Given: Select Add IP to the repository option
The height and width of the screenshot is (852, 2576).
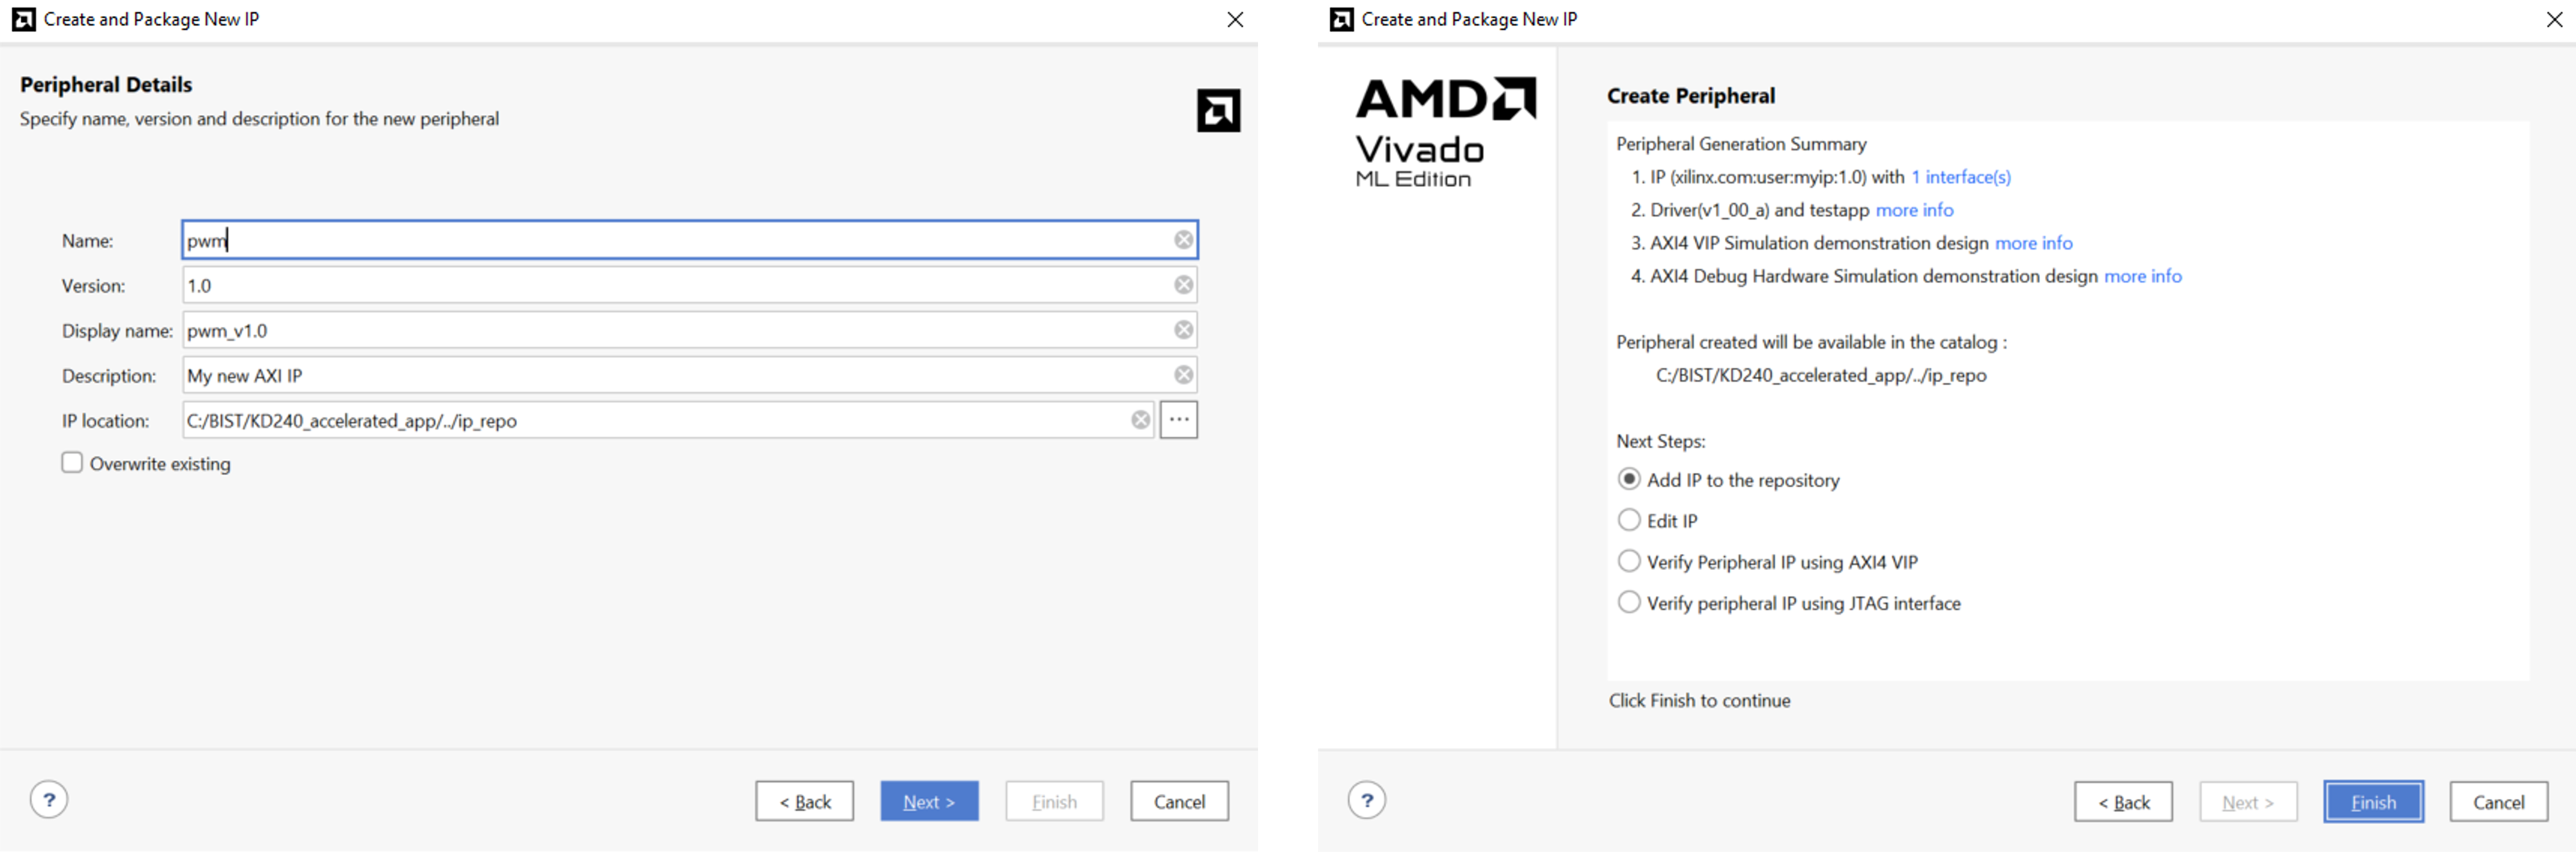Looking at the screenshot, I should [x=1629, y=479].
